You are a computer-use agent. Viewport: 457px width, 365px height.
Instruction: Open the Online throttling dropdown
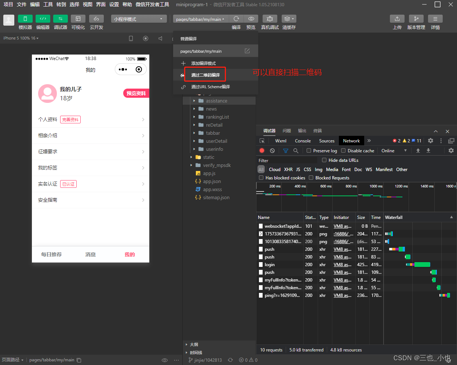[394, 150]
